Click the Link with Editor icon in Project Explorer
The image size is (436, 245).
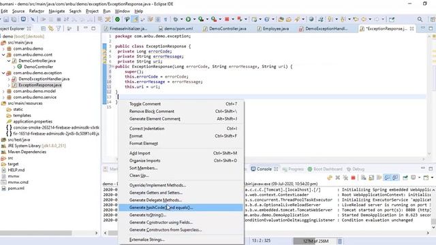(51, 29)
